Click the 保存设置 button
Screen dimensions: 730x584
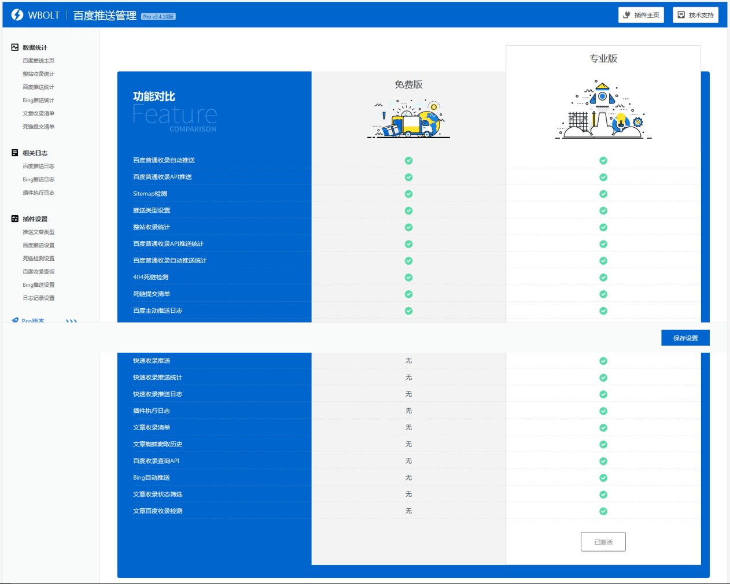tap(685, 338)
